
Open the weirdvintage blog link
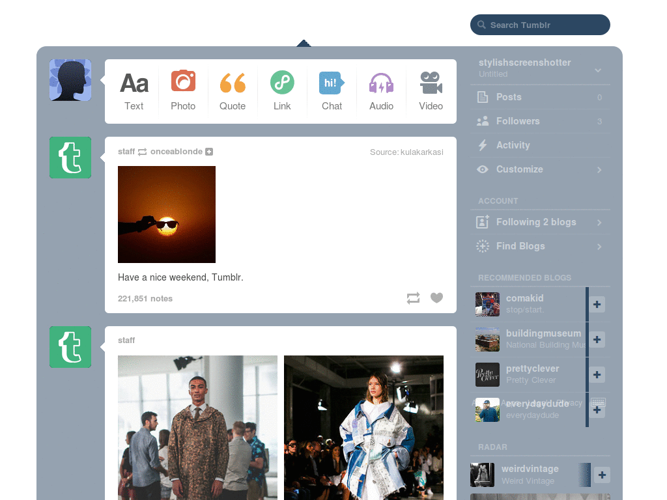pos(530,469)
